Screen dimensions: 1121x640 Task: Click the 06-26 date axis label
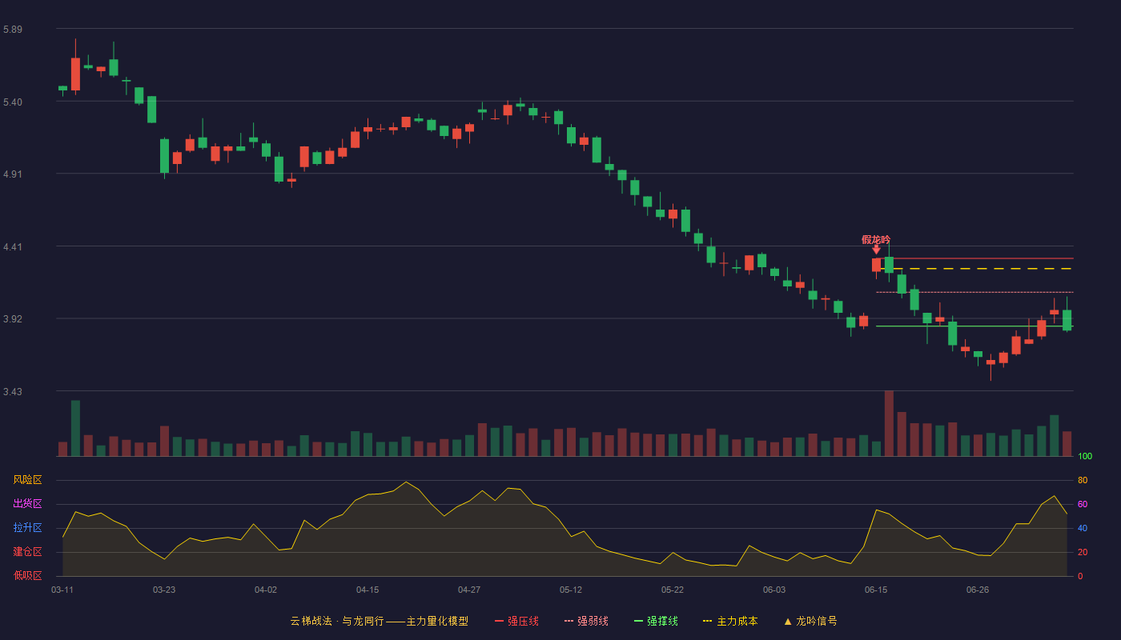(978, 590)
